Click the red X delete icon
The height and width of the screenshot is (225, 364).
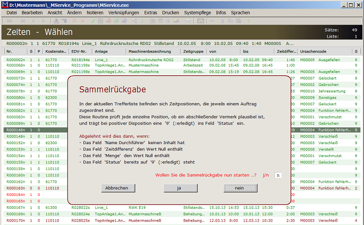point(74,21)
